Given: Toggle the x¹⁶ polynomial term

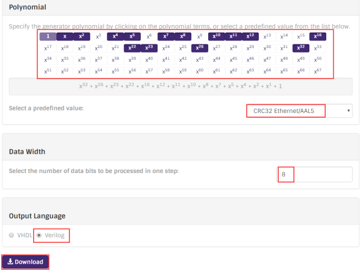Looking at the screenshot, I should (x=317, y=36).
